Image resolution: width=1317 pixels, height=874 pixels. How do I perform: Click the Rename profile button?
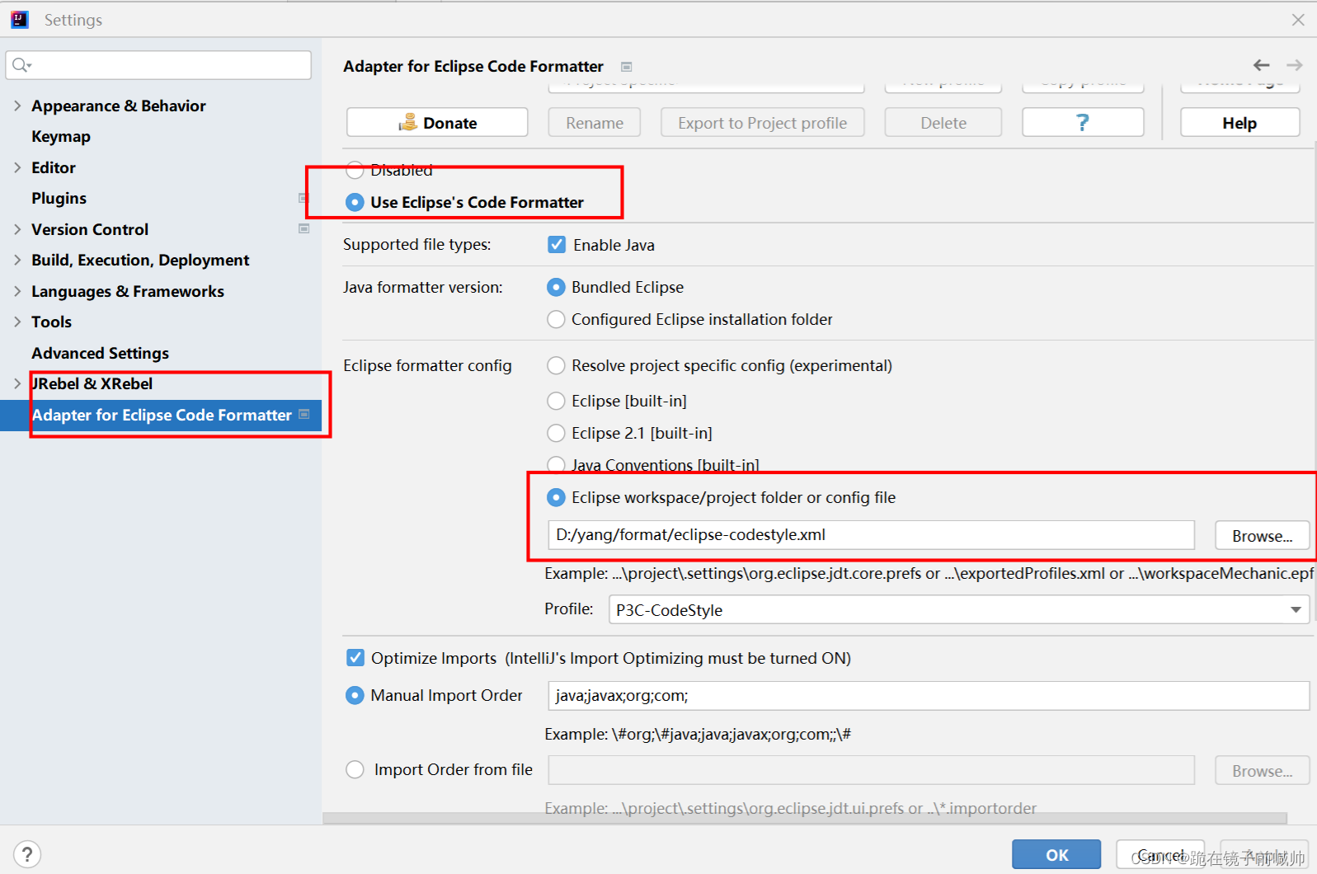click(x=595, y=123)
